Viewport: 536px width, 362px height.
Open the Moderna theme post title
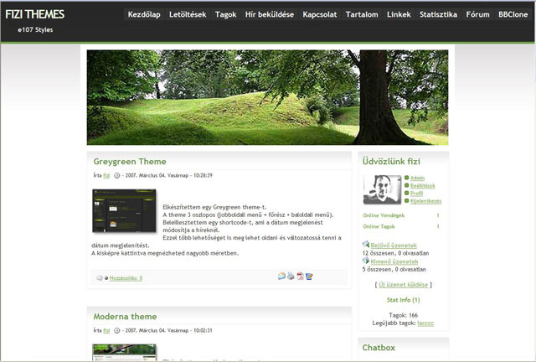click(125, 317)
